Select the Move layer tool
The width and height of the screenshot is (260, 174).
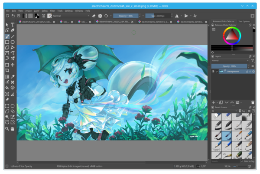[x=13, y=65]
